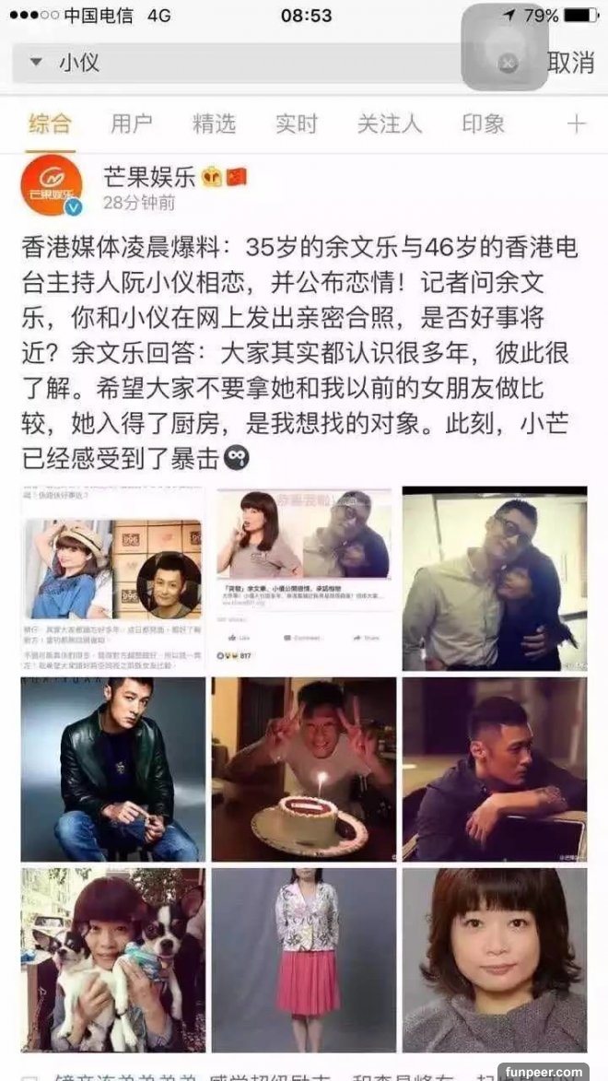The height and width of the screenshot is (1081, 608).
Task: Switch to the 用户 tab
Action: 132,124
